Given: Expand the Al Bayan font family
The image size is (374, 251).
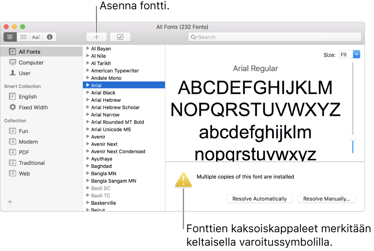Looking at the screenshot, I should coord(88,48).
